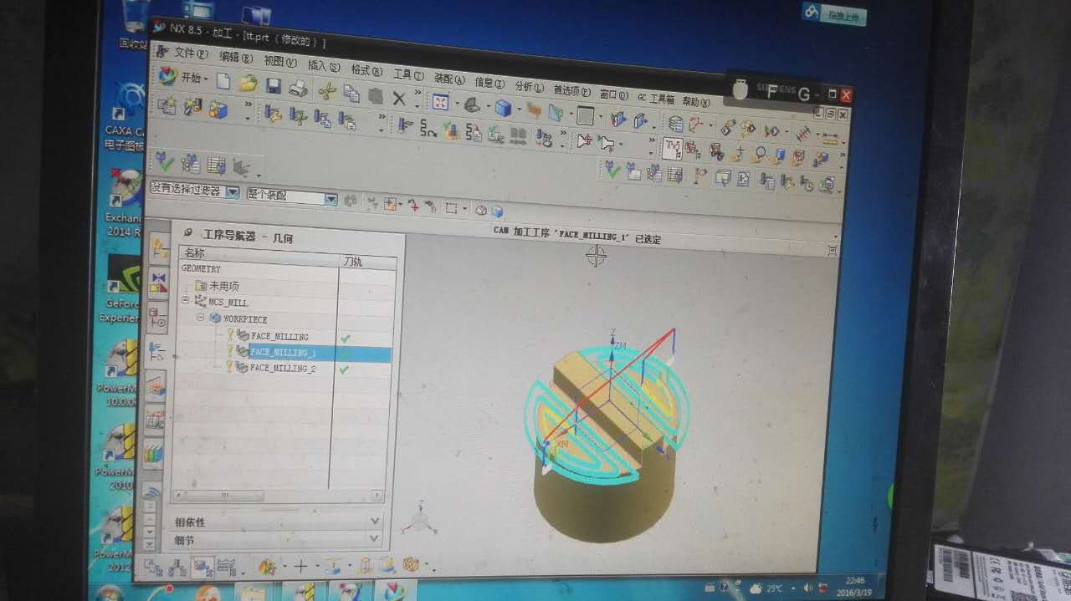1071x601 pixels.
Task: Click the Fit view icon
Action: [440, 102]
